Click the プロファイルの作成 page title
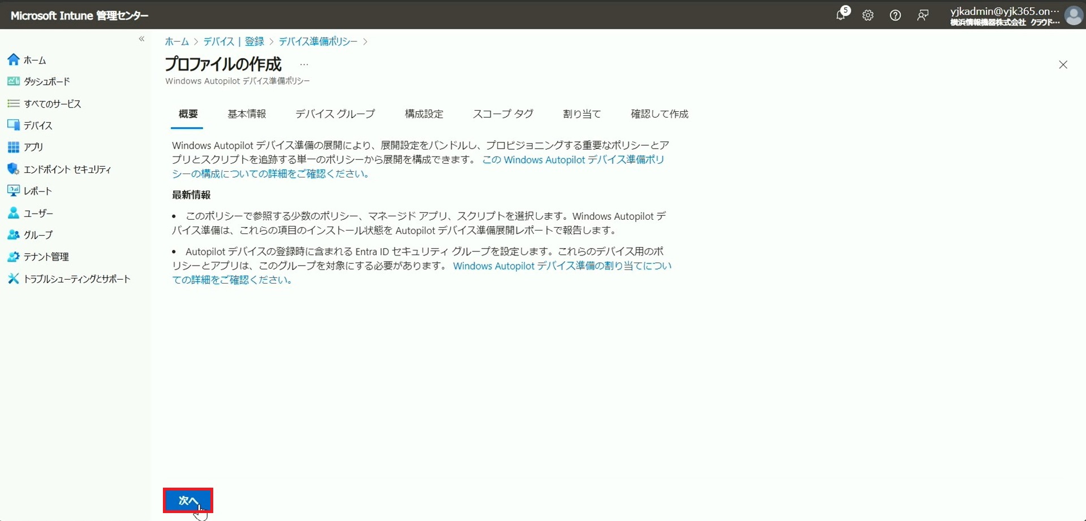The width and height of the screenshot is (1086, 521). click(x=223, y=64)
